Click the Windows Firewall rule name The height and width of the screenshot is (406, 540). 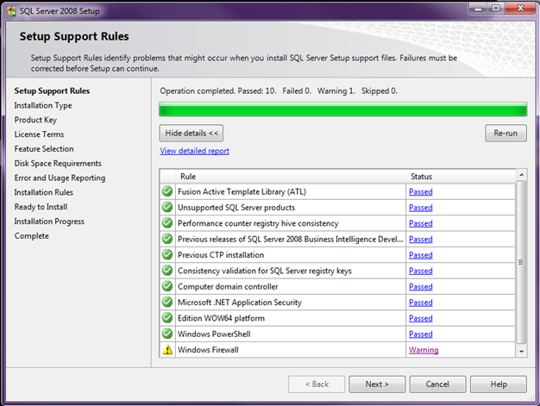click(x=208, y=350)
